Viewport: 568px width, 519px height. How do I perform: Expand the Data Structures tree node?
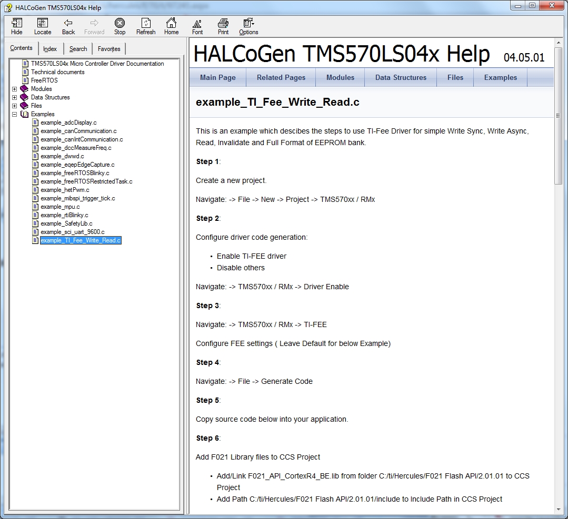point(15,97)
